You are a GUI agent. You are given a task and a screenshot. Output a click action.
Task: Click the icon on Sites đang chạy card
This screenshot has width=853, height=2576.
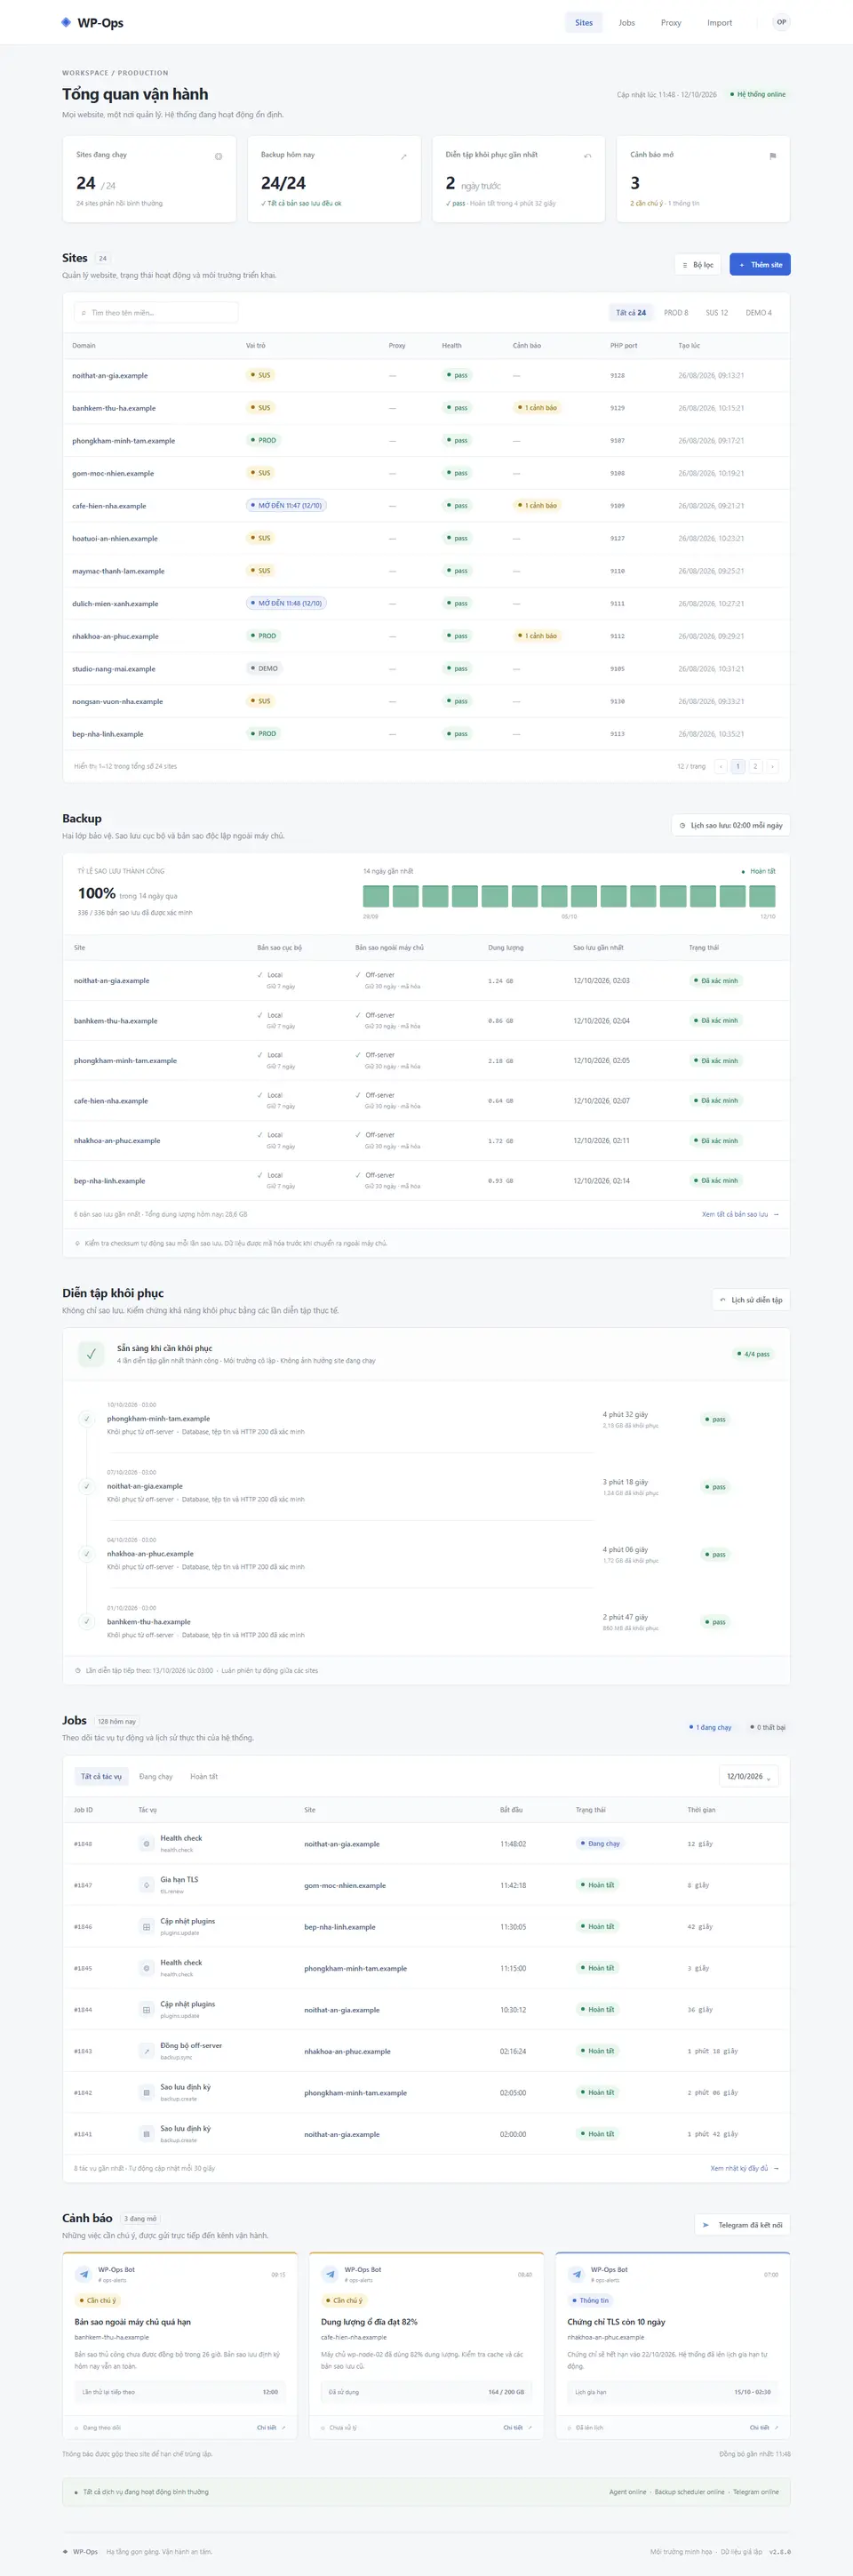click(219, 156)
